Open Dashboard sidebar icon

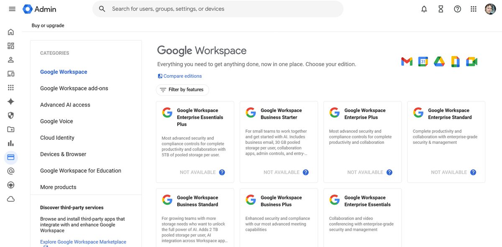(x=11, y=46)
